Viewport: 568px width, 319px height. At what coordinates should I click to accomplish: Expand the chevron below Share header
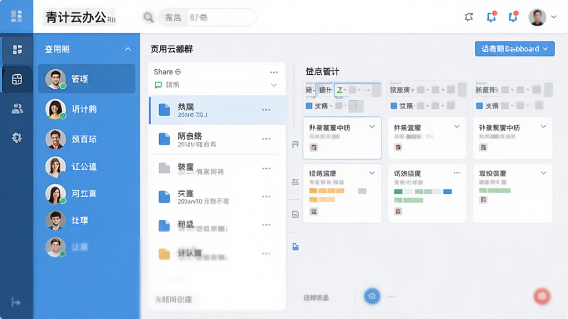click(274, 85)
